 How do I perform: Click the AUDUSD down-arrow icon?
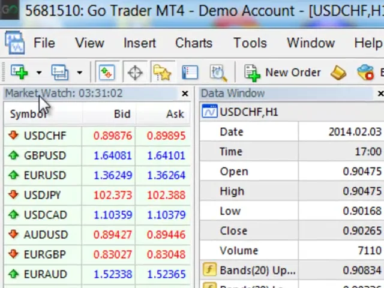[13, 234]
